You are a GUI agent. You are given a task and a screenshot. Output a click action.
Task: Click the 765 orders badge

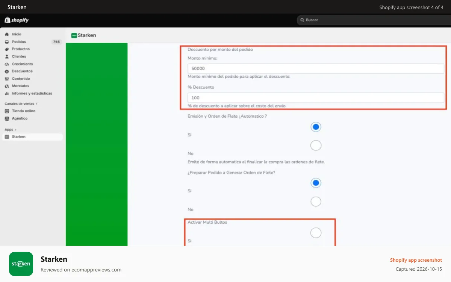click(x=56, y=42)
